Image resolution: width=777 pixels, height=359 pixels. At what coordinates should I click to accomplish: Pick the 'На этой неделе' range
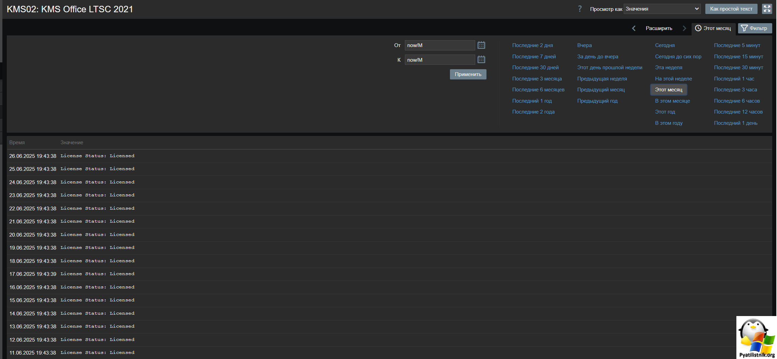tap(673, 79)
